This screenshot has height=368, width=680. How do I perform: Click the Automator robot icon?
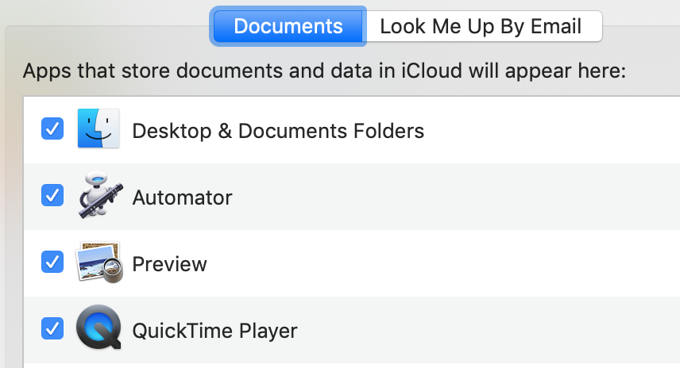tap(100, 196)
